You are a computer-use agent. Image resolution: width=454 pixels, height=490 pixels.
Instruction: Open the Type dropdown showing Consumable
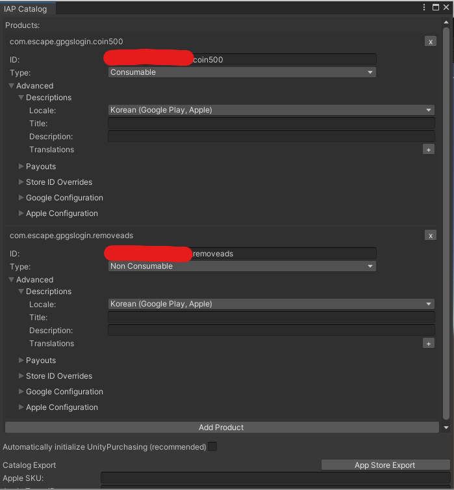(242, 72)
